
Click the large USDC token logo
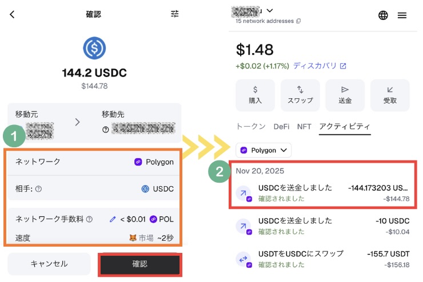pyautogui.click(x=94, y=49)
